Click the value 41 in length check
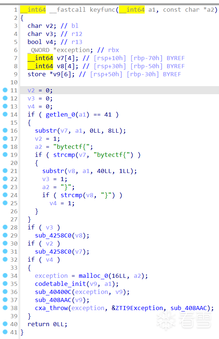This screenshot has width=219, height=339. pos(108,115)
